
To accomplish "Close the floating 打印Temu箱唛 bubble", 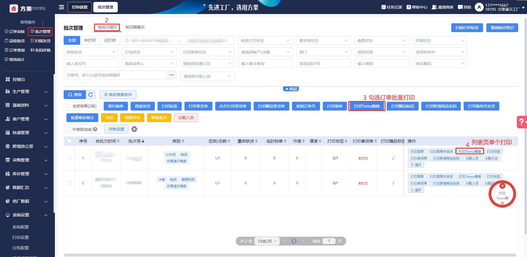I will coord(502,186).
